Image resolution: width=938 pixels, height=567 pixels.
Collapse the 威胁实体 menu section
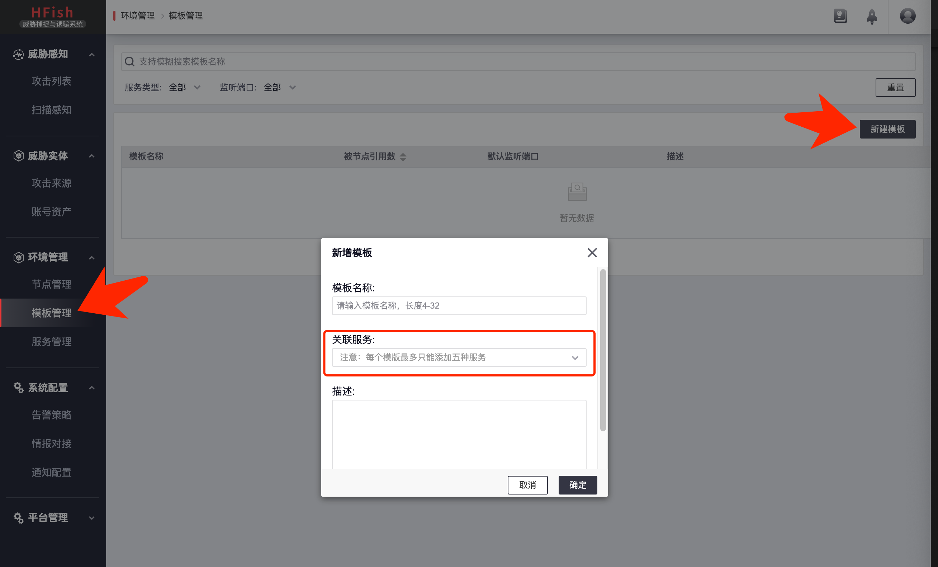pyautogui.click(x=91, y=156)
